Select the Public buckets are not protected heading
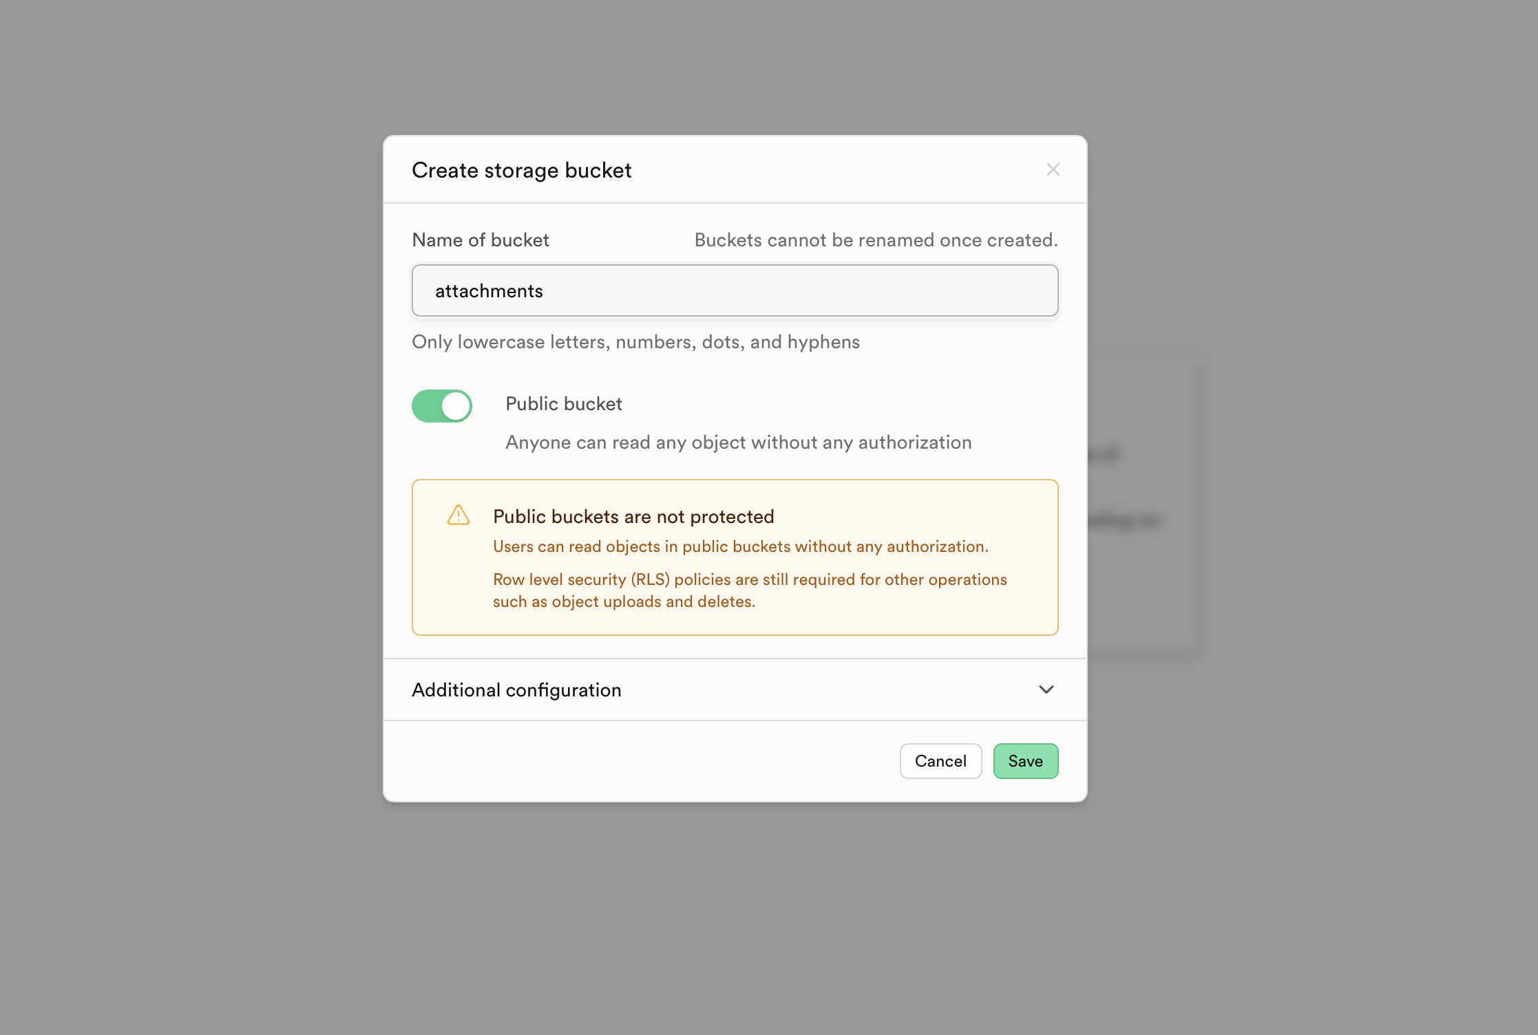 coord(633,517)
